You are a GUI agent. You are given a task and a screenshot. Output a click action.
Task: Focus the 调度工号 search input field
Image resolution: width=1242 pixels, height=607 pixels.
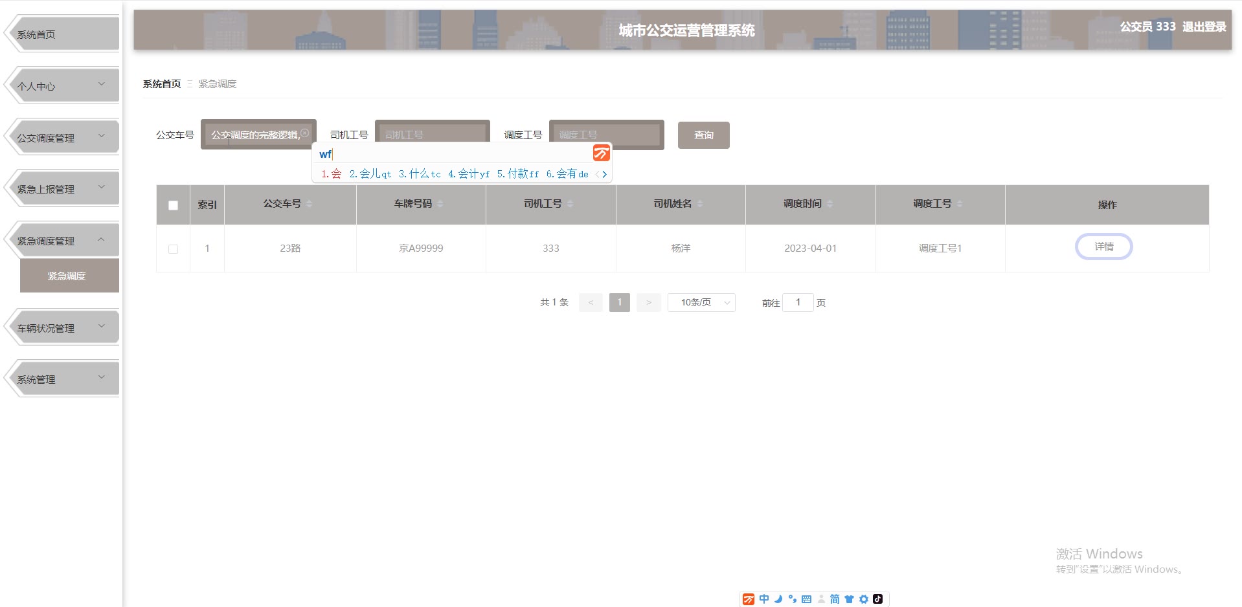607,135
